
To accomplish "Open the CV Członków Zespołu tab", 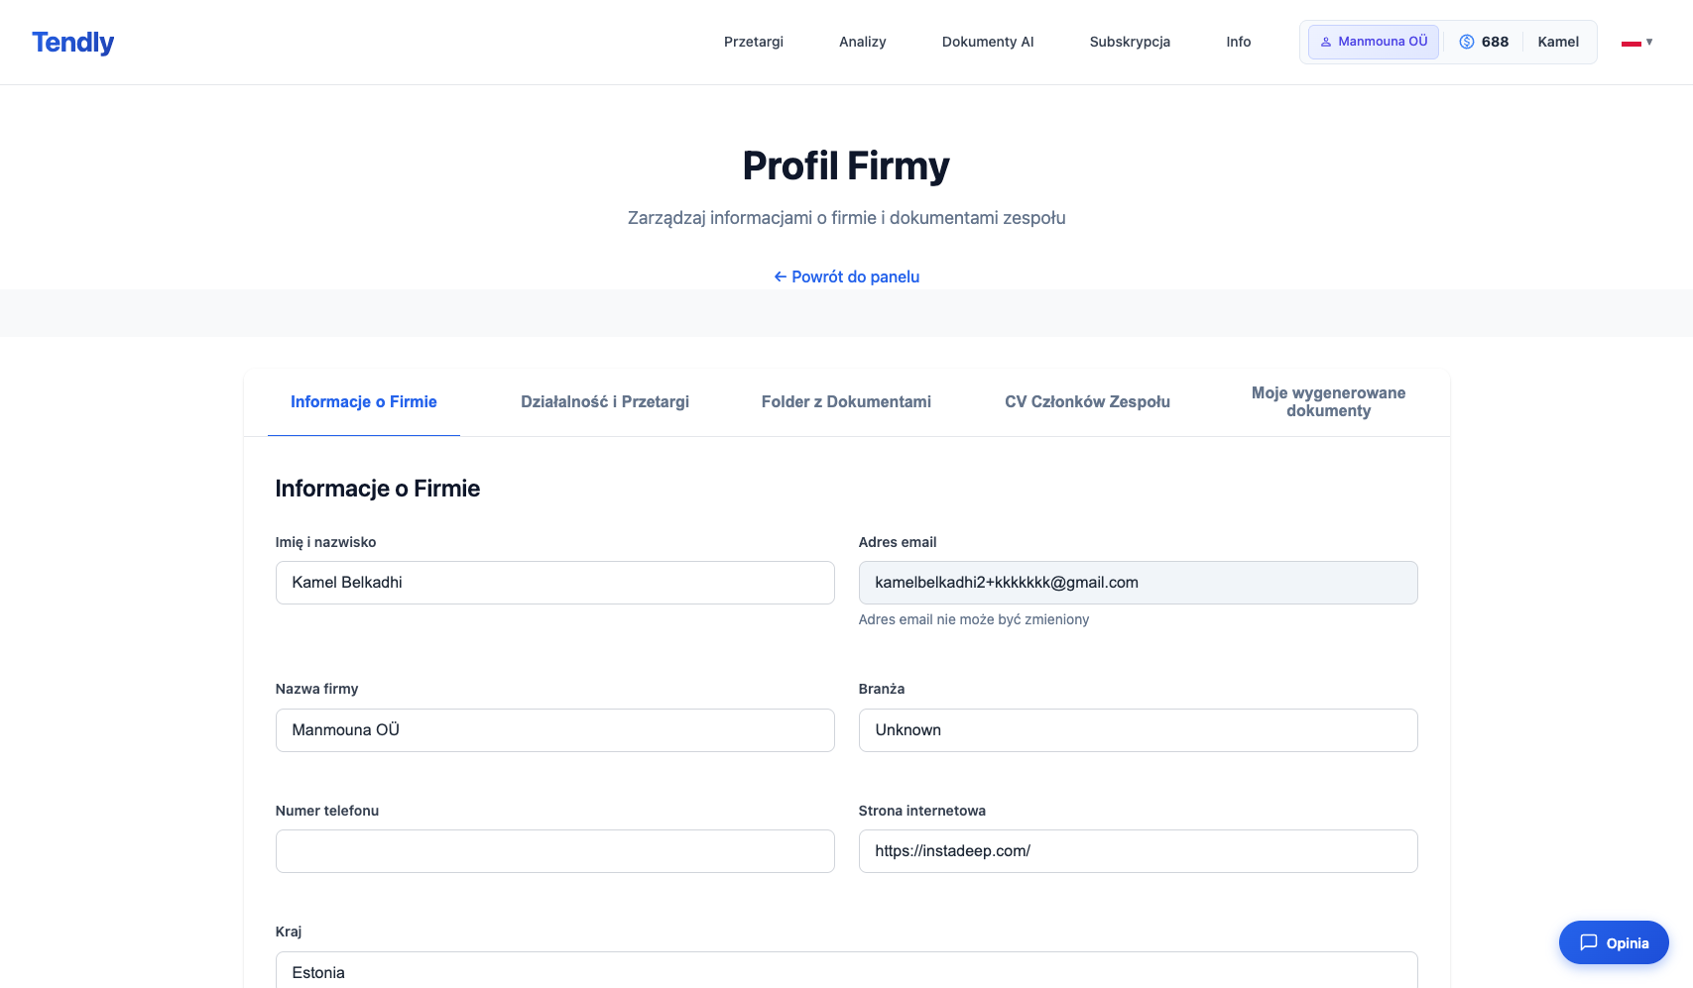I will (x=1087, y=401).
